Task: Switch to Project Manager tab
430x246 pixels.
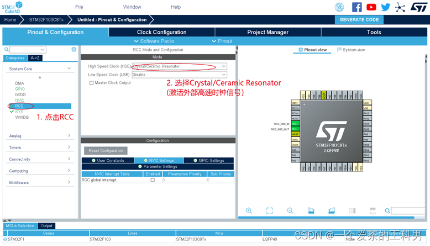Action: click(x=268, y=32)
